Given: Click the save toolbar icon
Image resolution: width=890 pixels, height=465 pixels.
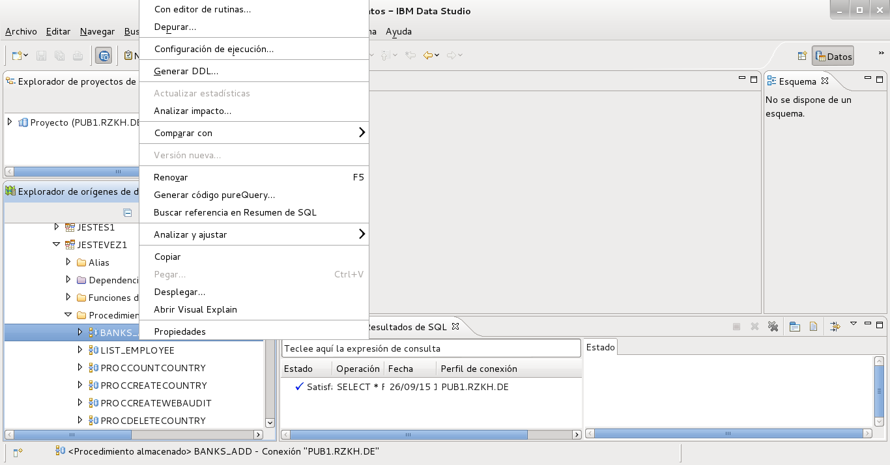Looking at the screenshot, I should pyautogui.click(x=42, y=56).
